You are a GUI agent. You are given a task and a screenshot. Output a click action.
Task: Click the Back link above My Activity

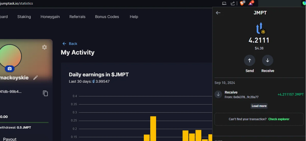70,44
